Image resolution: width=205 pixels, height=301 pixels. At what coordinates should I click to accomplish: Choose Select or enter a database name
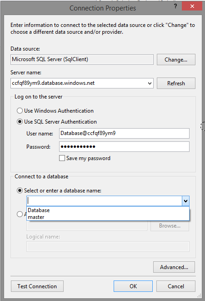click(20, 191)
